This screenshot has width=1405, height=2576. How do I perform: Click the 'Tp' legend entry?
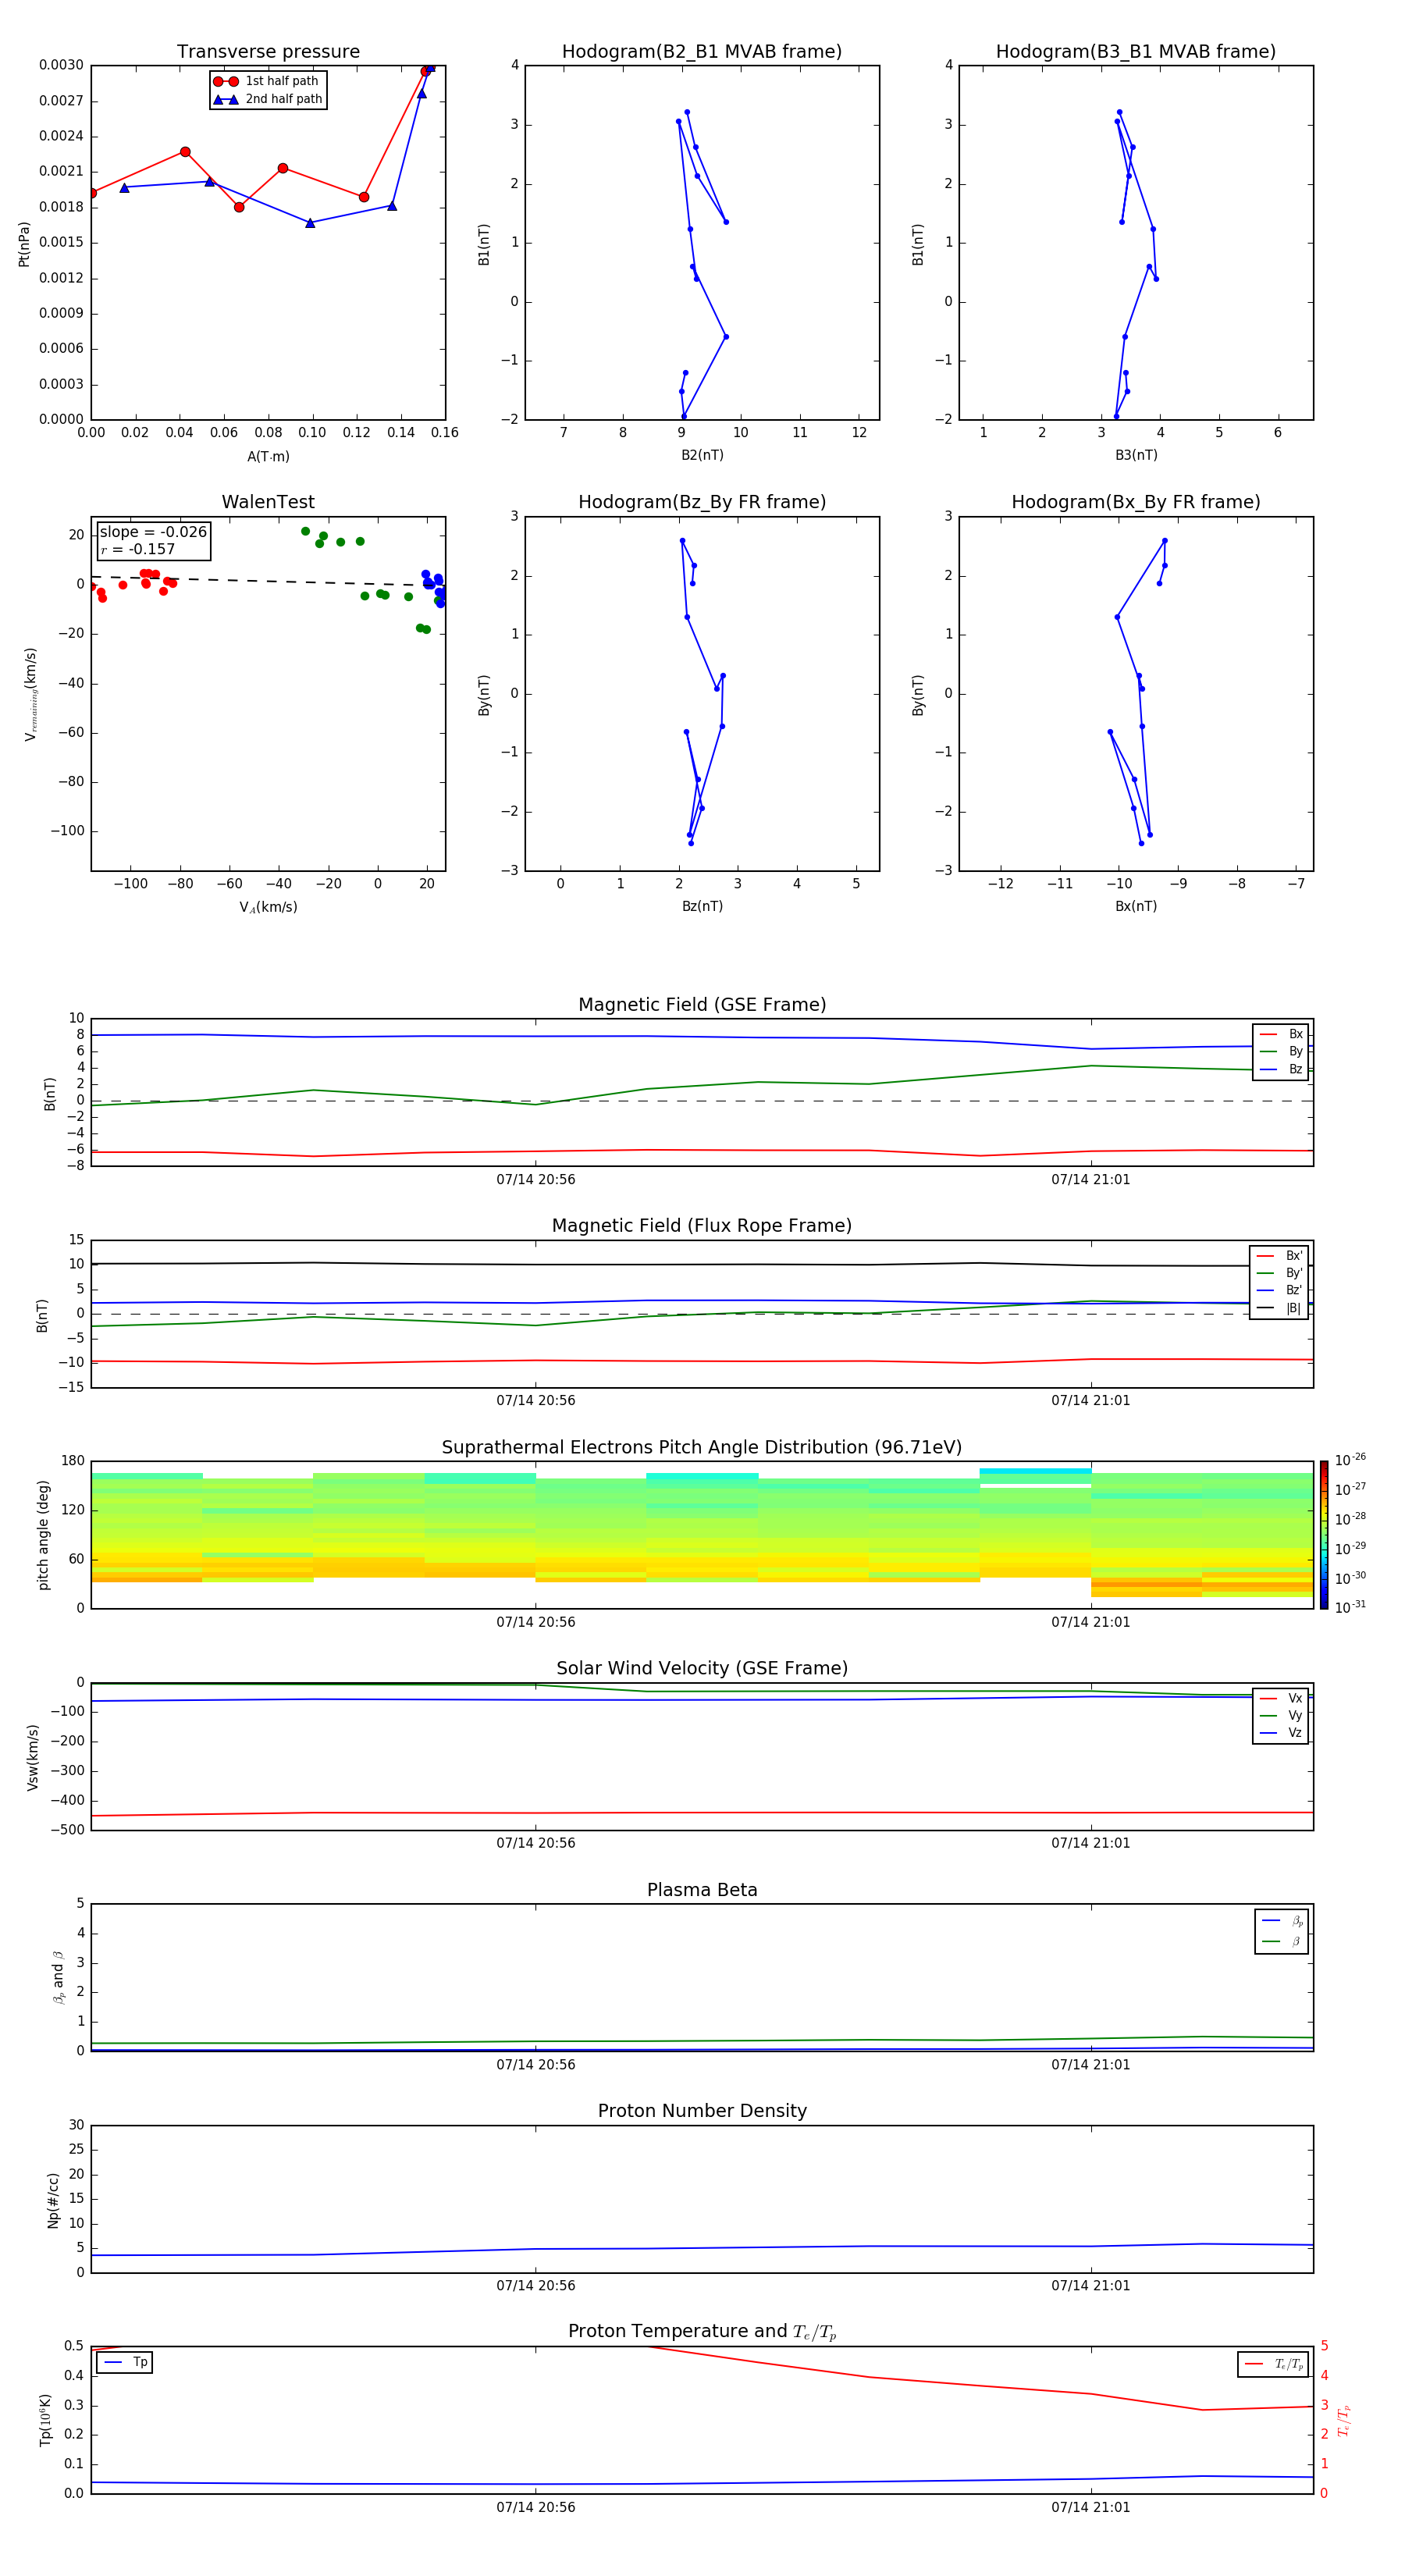126,2362
